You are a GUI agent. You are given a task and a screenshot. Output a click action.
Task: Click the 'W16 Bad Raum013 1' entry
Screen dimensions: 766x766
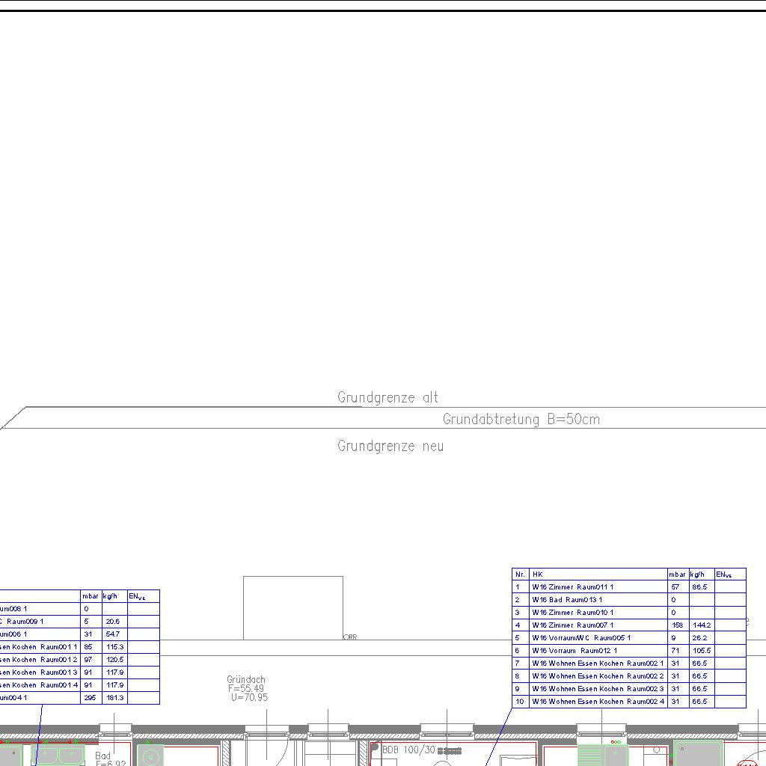tap(567, 600)
